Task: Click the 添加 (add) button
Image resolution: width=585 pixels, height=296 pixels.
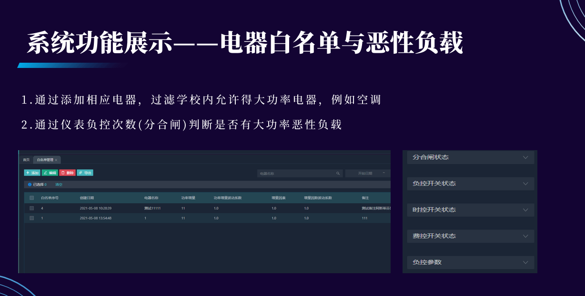Action: pyautogui.click(x=32, y=173)
